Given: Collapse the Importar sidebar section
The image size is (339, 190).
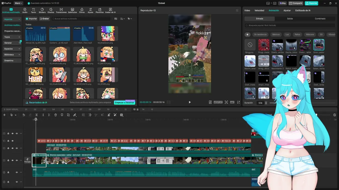Looking at the screenshot, I should (x=19, y=19).
